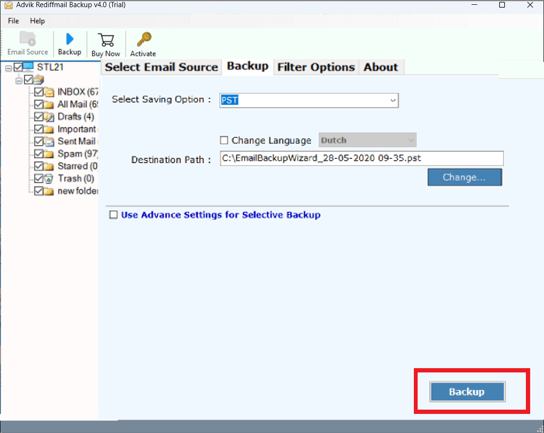Collapse the STL21 tree node
This screenshot has width=544, height=433.
(x=8, y=68)
